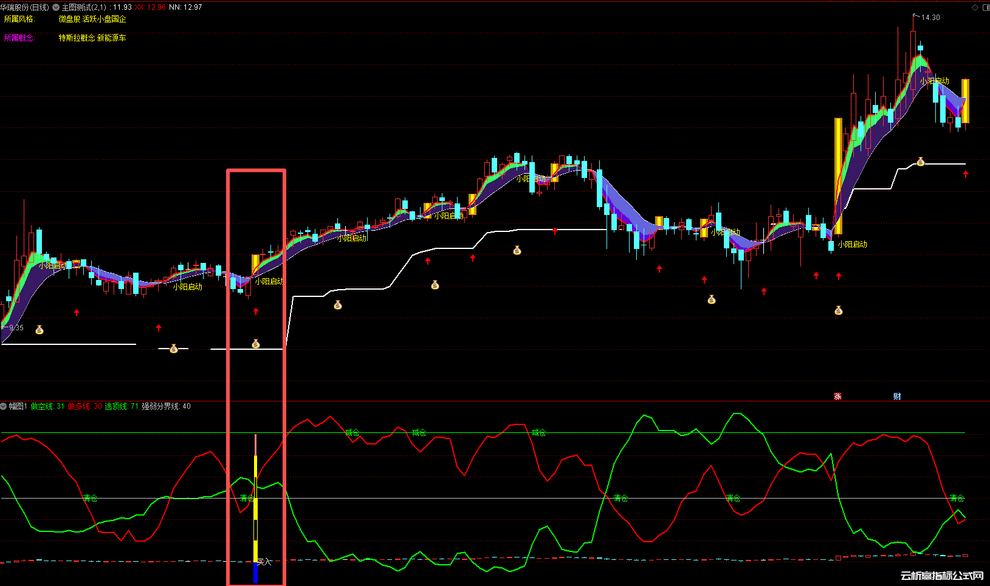Select the 华瑞股份(日线) chart title
Screen dimensions: 990x586
[x=25, y=7]
